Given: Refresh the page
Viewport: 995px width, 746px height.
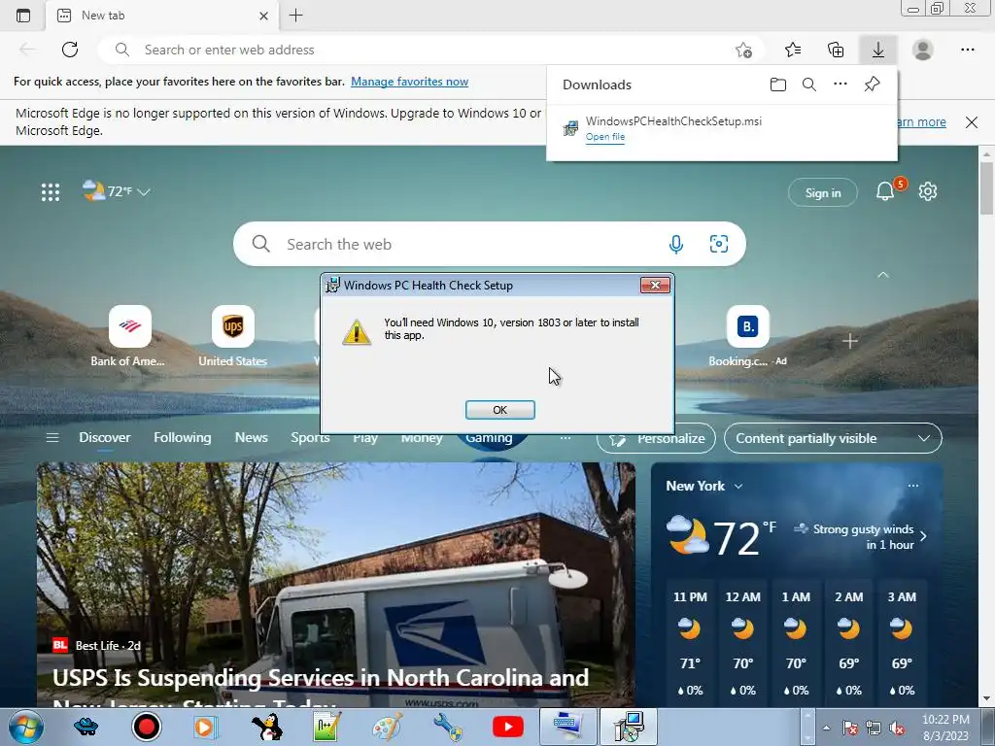Looking at the screenshot, I should pos(70,50).
